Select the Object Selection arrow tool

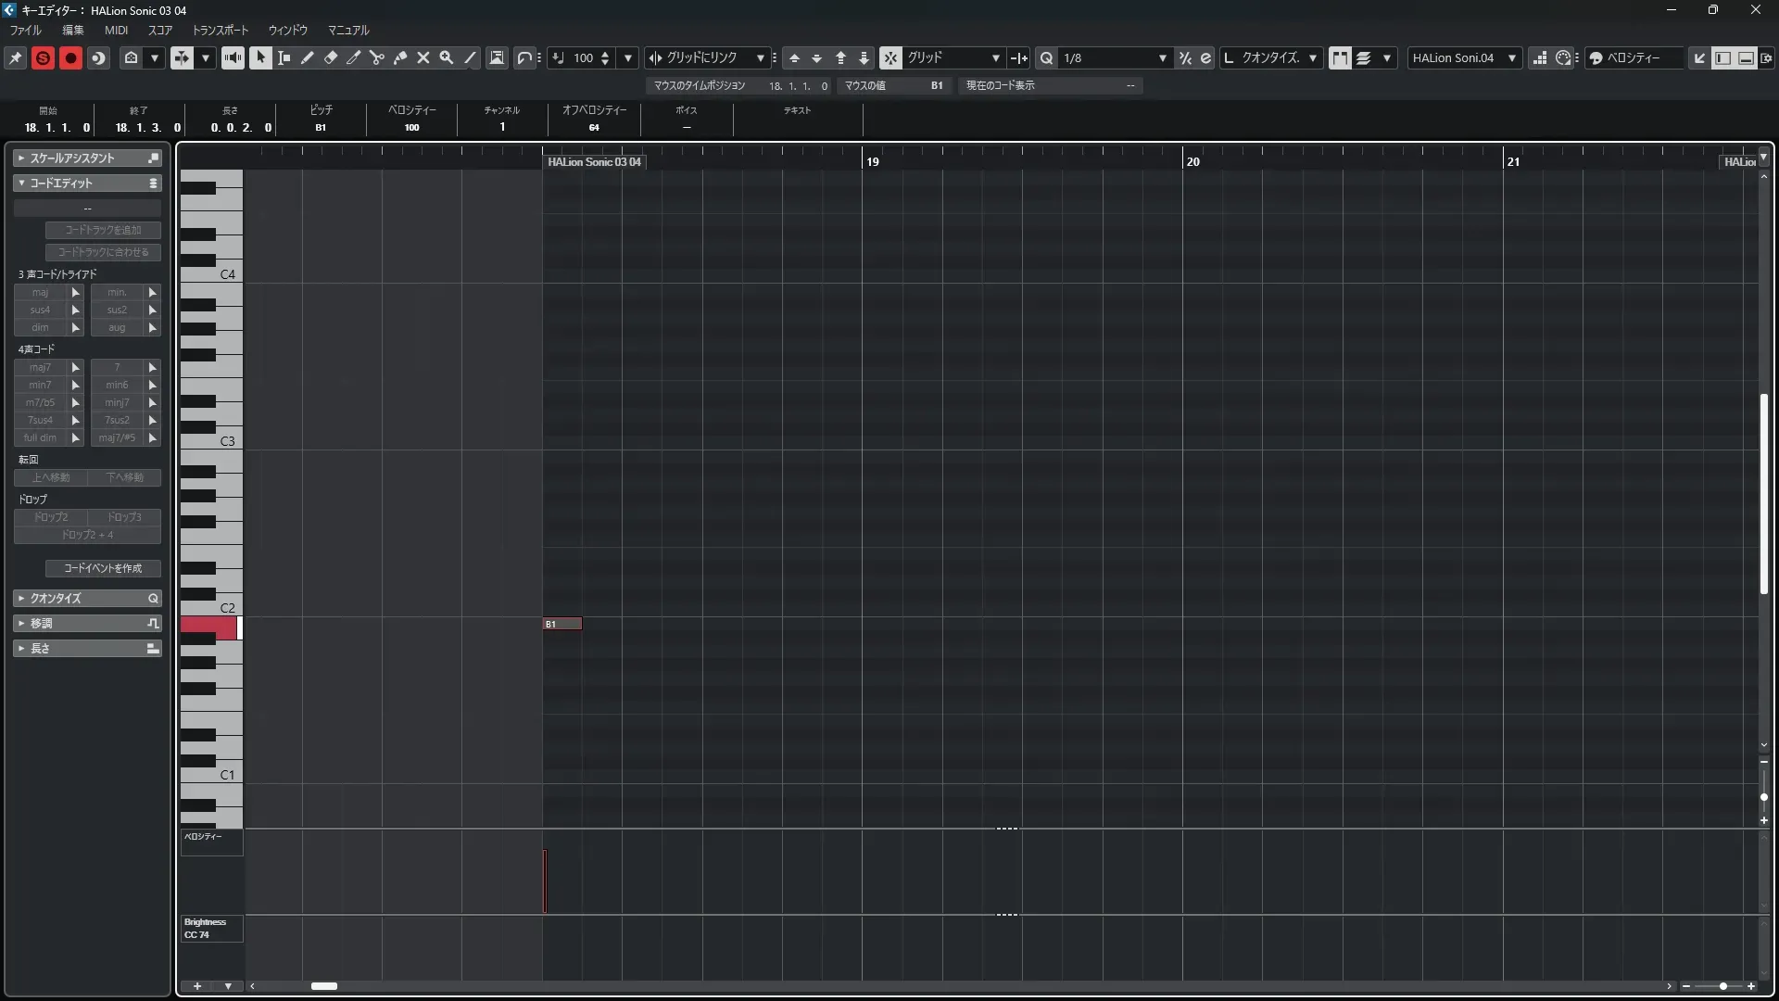[x=260, y=57]
